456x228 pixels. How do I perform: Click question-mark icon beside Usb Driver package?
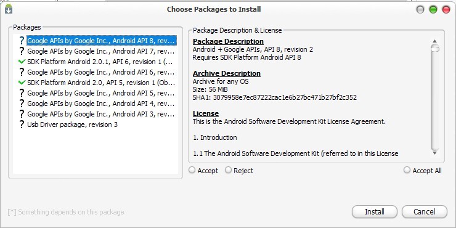pyautogui.click(x=22, y=124)
